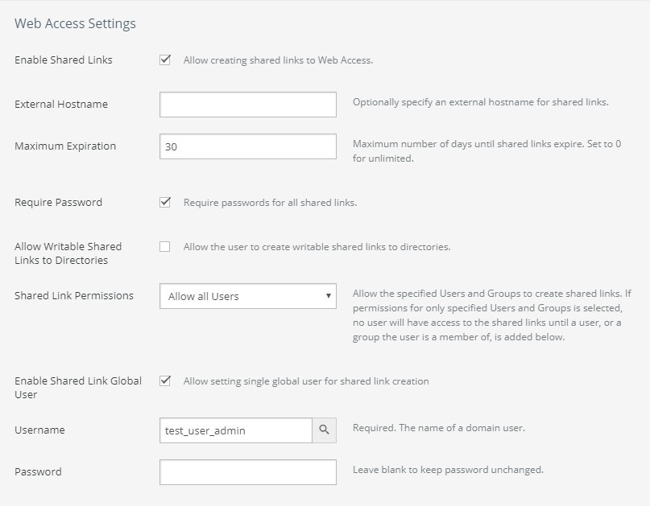Click 'Required. The name of a domain user.' text
This screenshot has height=506, width=650.
439,428
